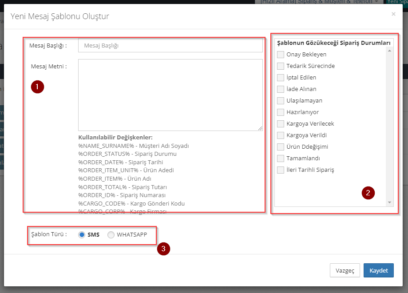Select the İleri Tarihli Sipariş checkbox
The height and width of the screenshot is (293, 408).
(x=281, y=170)
